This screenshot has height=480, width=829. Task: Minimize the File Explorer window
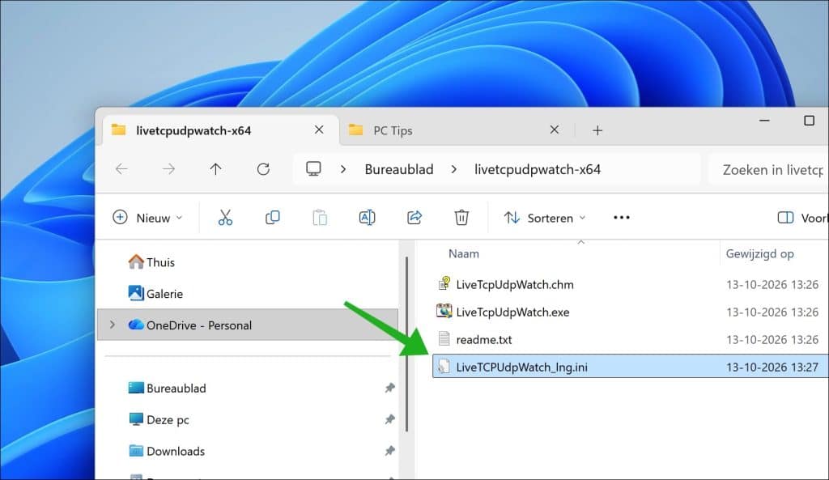(764, 121)
